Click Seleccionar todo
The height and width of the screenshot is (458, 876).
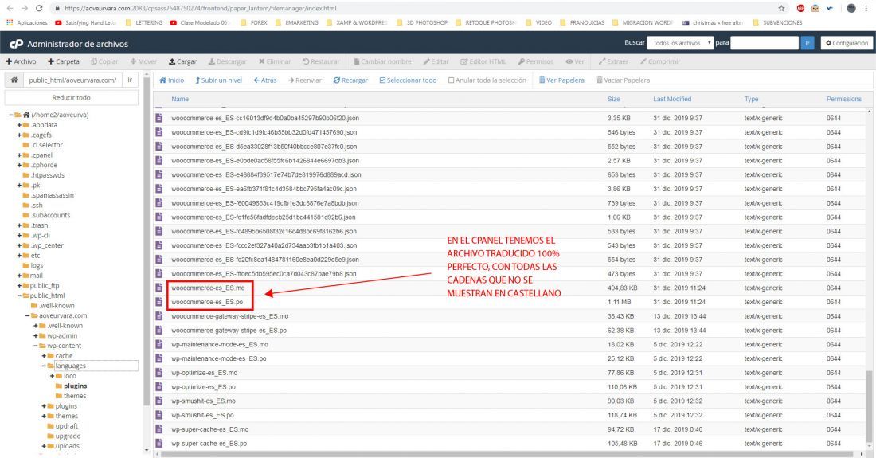coord(408,80)
